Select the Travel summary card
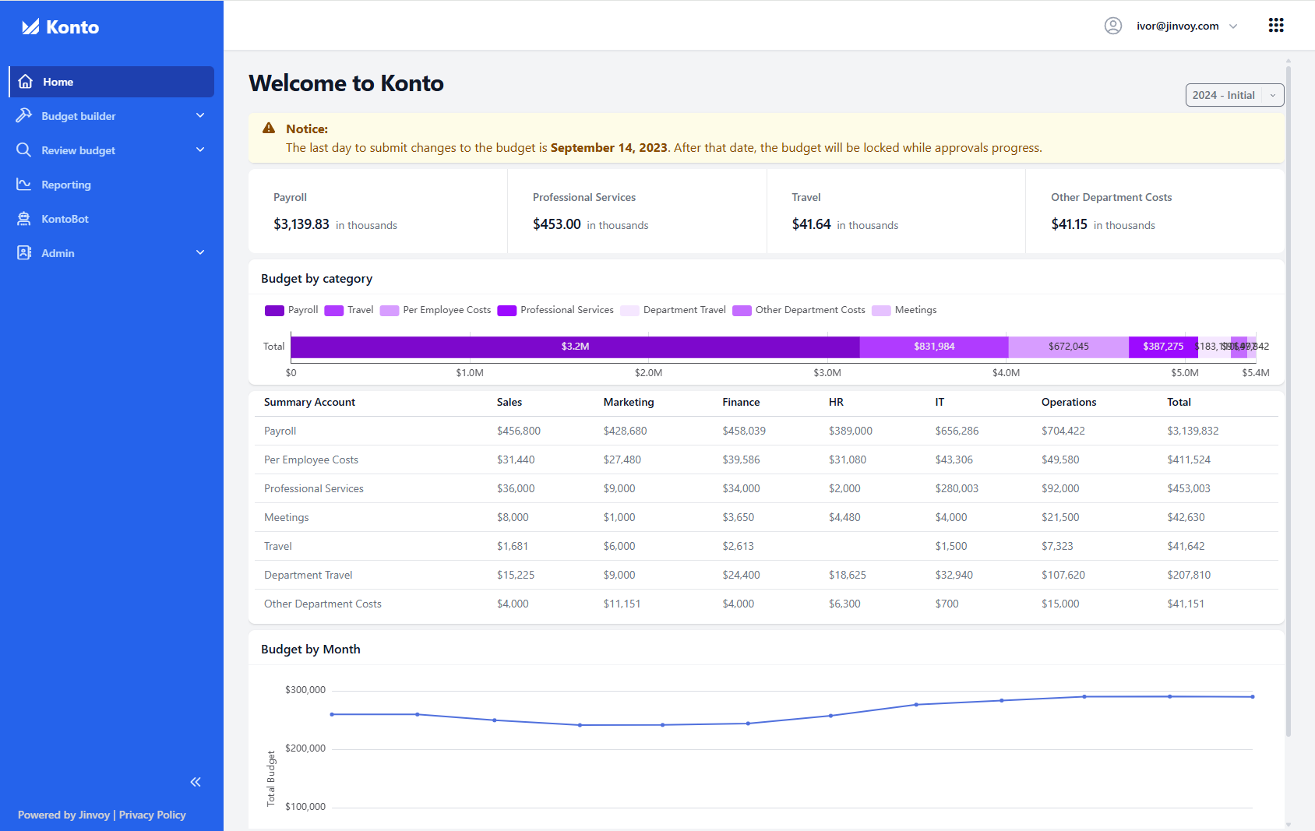This screenshot has height=831, width=1315. [x=896, y=211]
